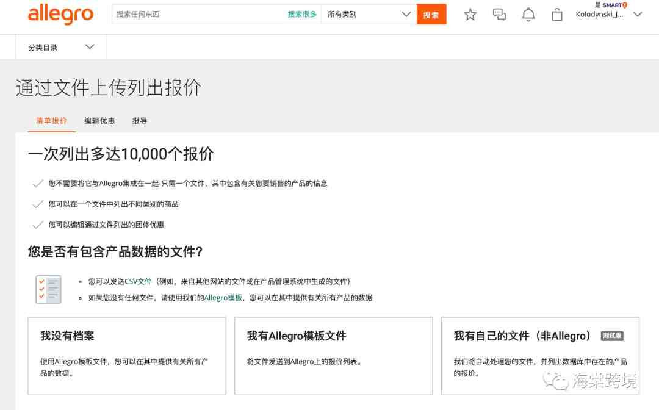Open the Allegro模板 link

pyautogui.click(x=223, y=298)
